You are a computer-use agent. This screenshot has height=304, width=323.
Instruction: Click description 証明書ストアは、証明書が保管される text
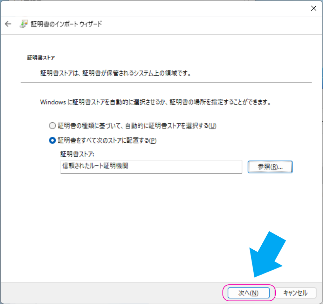[x=116, y=73]
